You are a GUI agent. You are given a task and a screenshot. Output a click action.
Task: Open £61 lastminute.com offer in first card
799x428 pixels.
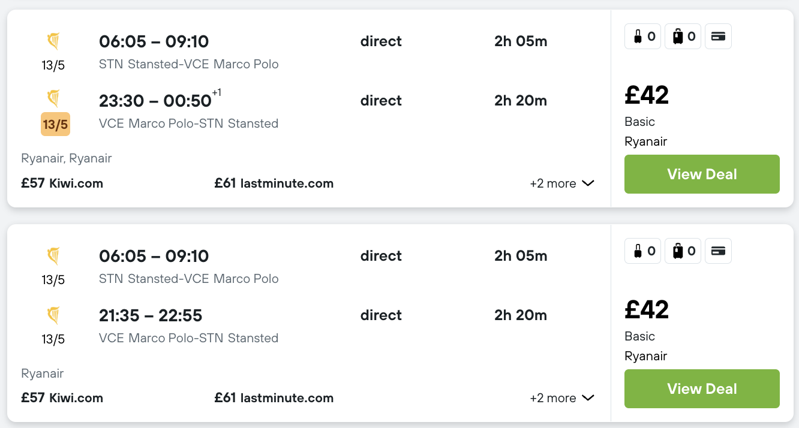274,183
